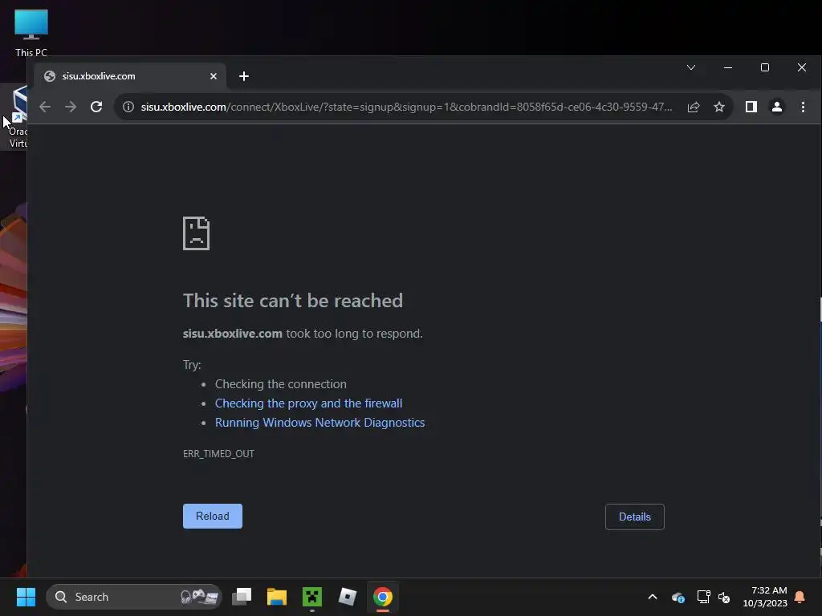The height and width of the screenshot is (616, 822).
Task: Click the blue Reload button
Action: click(x=212, y=516)
